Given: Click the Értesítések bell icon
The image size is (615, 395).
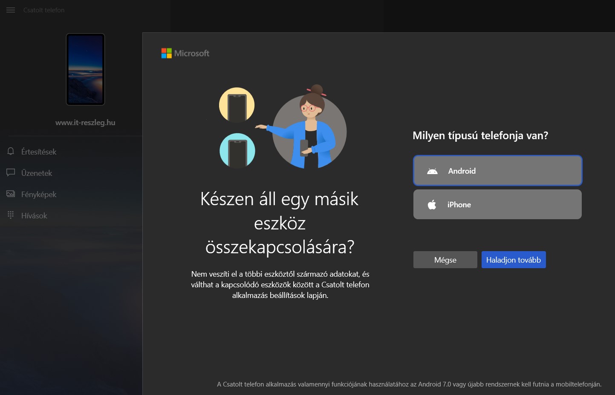Looking at the screenshot, I should pyautogui.click(x=11, y=152).
